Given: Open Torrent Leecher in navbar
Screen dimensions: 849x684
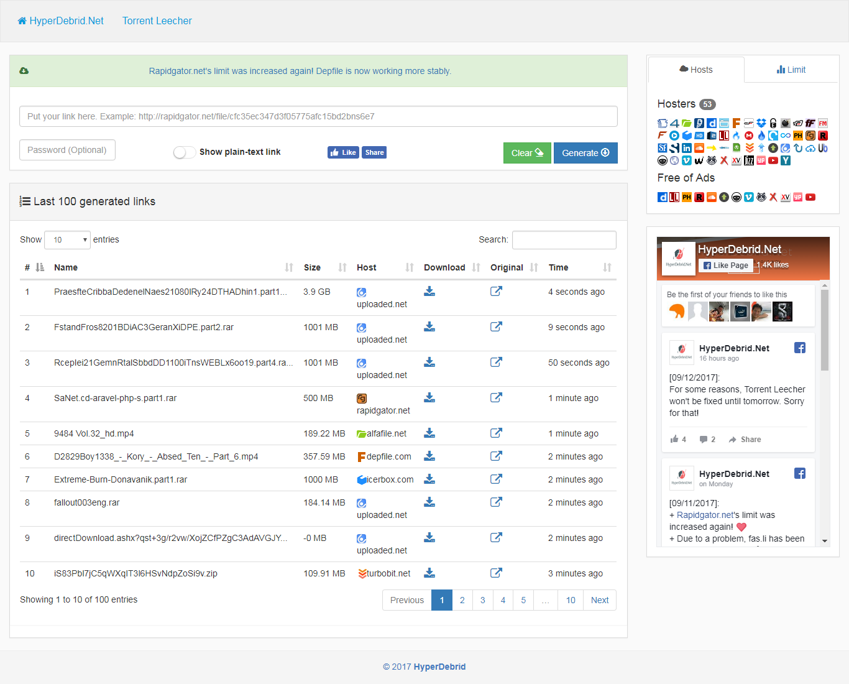Looking at the screenshot, I should click(157, 21).
